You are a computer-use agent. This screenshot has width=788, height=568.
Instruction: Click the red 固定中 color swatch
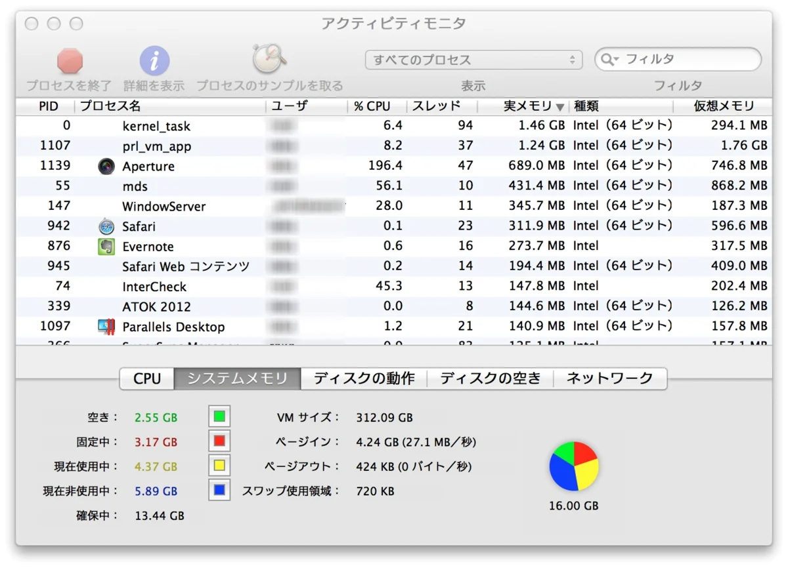(x=219, y=441)
